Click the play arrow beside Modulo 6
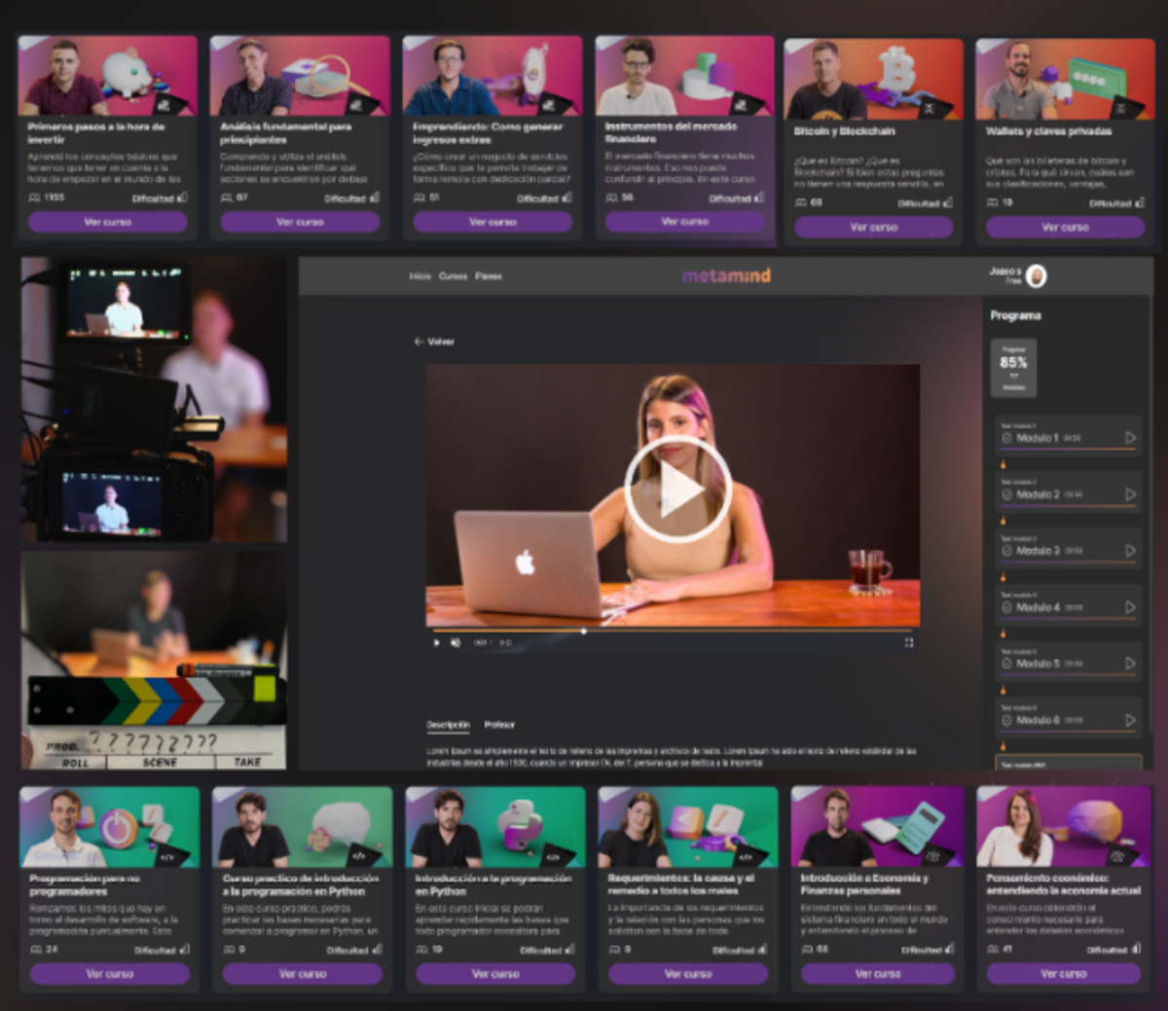The height and width of the screenshot is (1011, 1168). tap(1130, 720)
